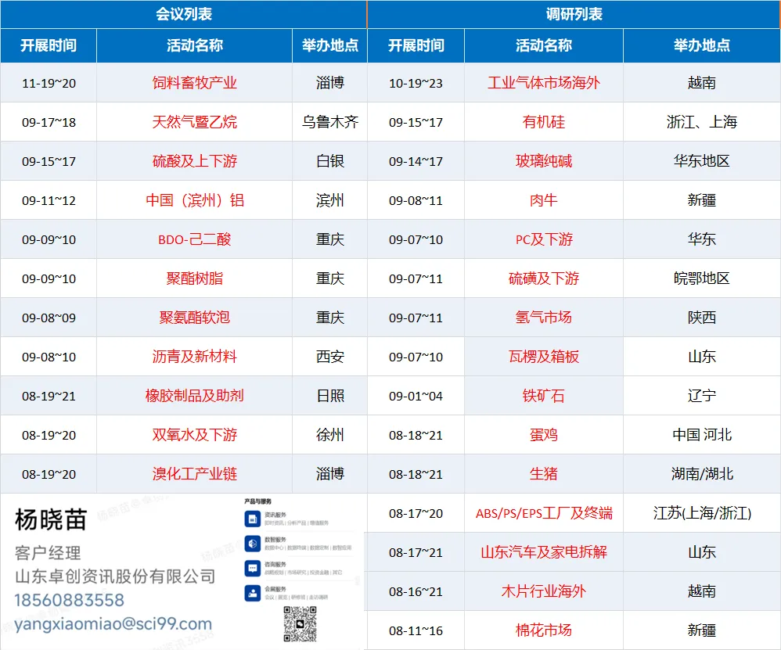
Task: Click company name 山东卓创资讯股份有限公司
Action: [x=115, y=576]
